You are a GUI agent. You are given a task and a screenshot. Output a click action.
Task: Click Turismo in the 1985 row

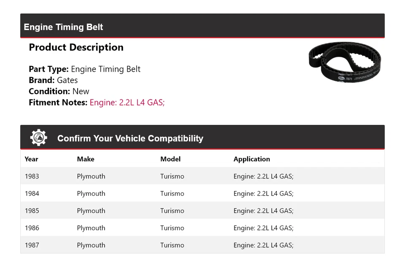(172, 211)
